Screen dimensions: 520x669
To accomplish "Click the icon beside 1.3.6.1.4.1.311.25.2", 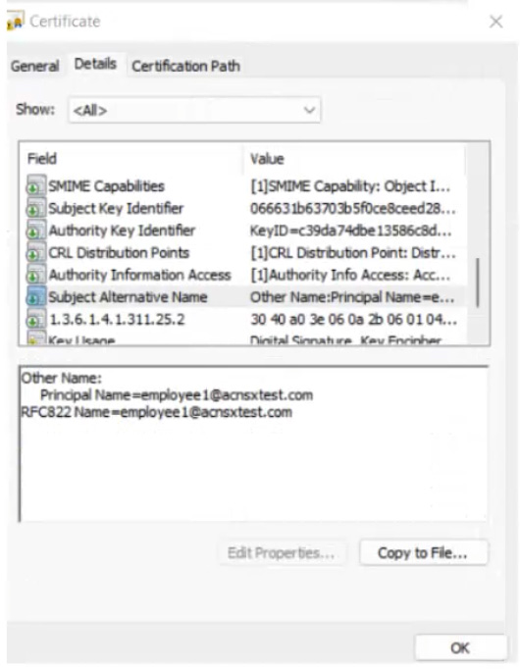I will click(36, 319).
